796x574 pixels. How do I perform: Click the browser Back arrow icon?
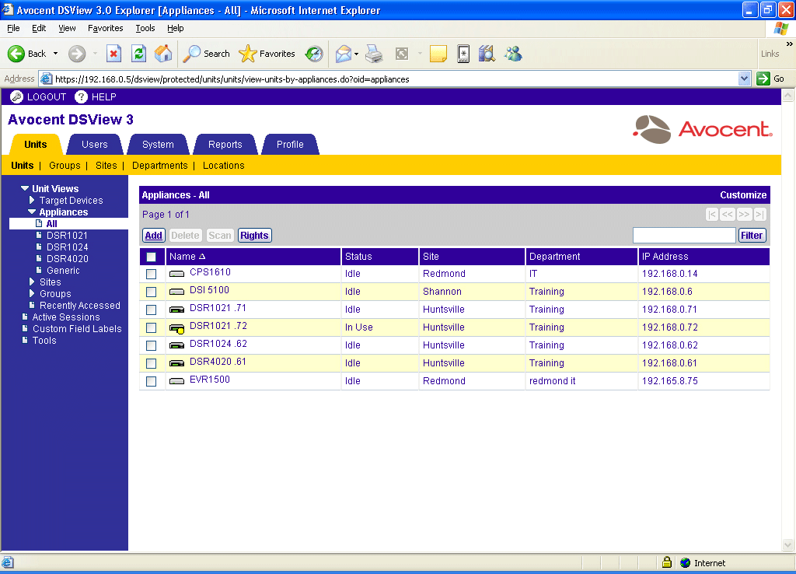tap(16, 54)
